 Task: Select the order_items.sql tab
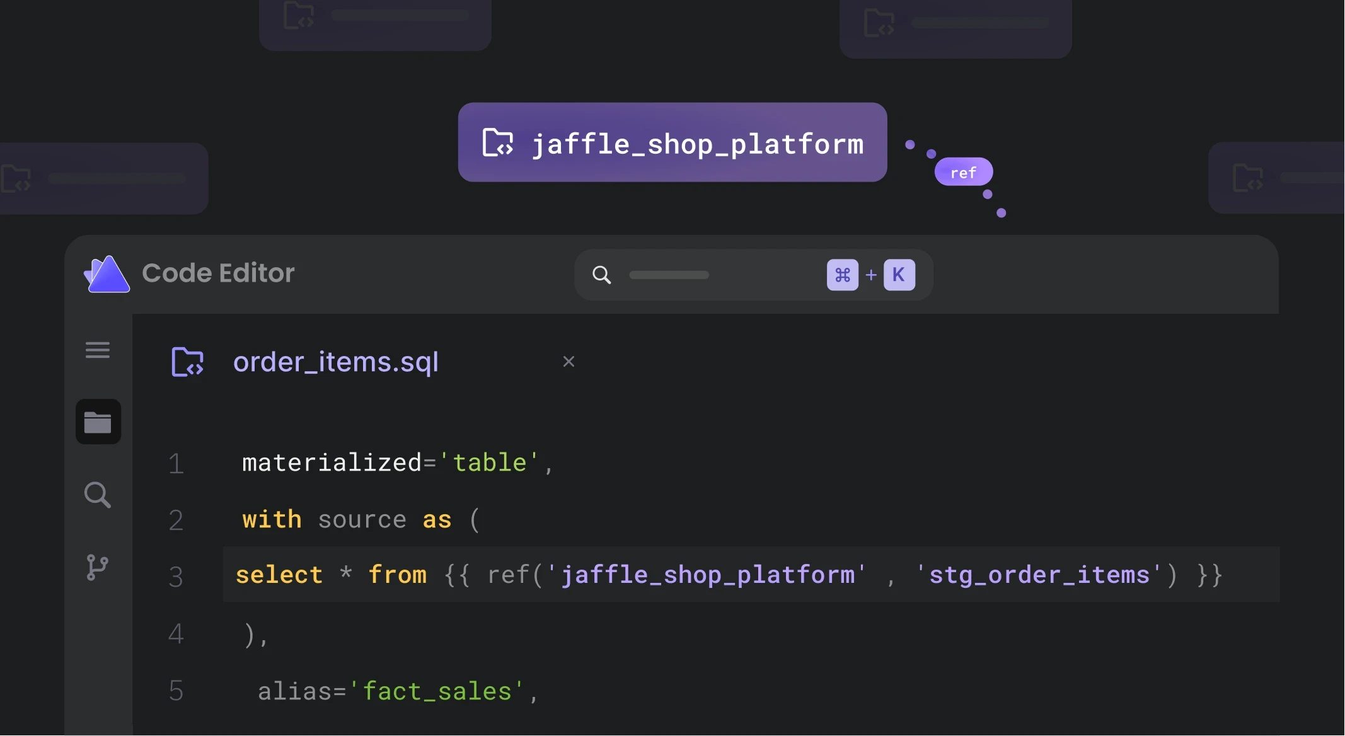(x=335, y=362)
